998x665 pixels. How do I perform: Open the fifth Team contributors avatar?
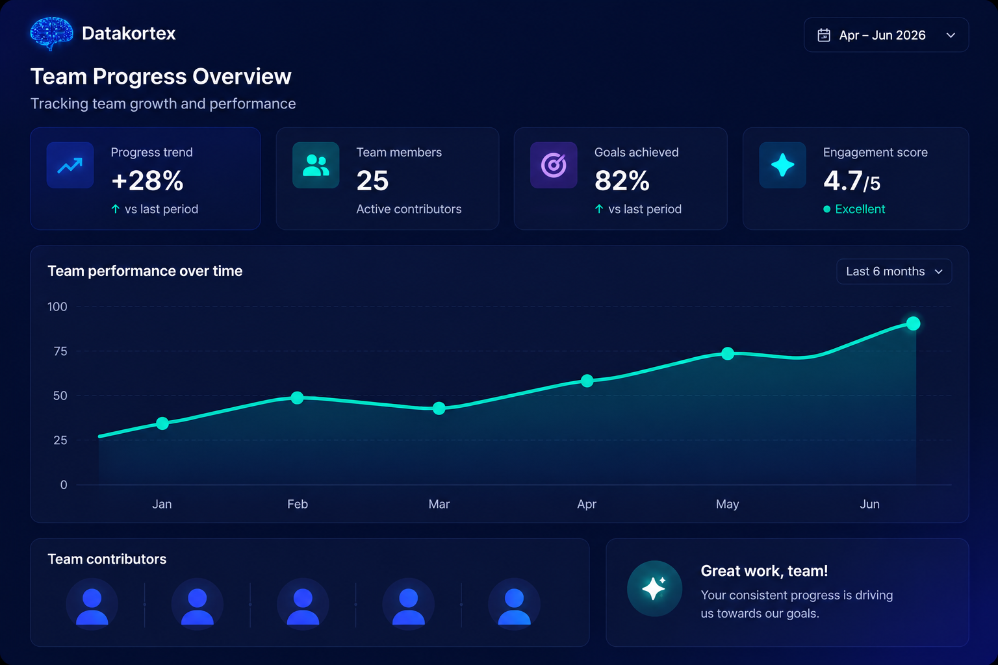(x=514, y=605)
